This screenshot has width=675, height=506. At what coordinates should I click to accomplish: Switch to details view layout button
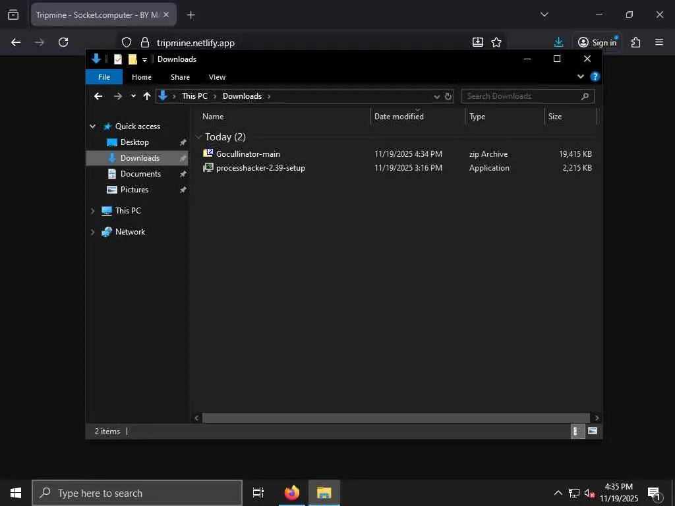[x=577, y=431]
